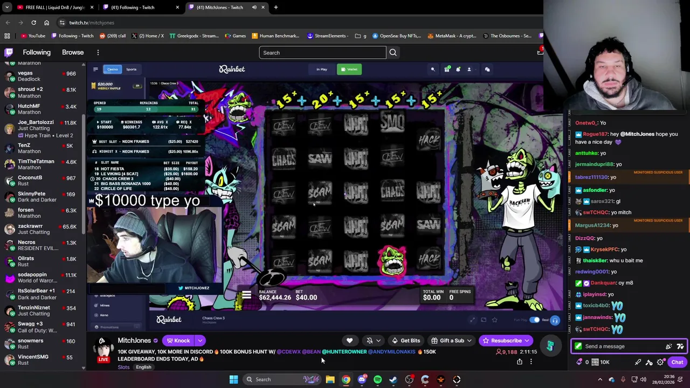The width and height of the screenshot is (690, 388).
Task: Toggle stream notifications bell
Action: pos(370,341)
